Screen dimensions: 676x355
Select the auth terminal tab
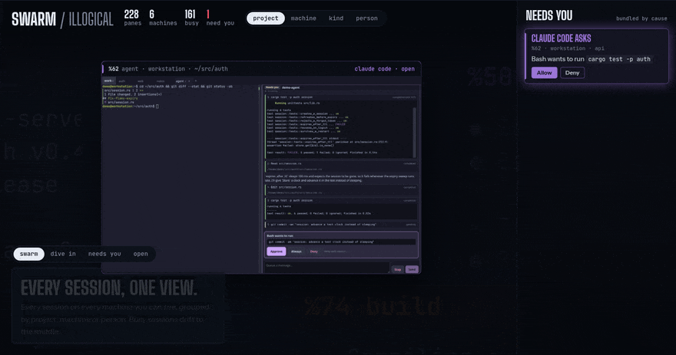click(122, 81)
